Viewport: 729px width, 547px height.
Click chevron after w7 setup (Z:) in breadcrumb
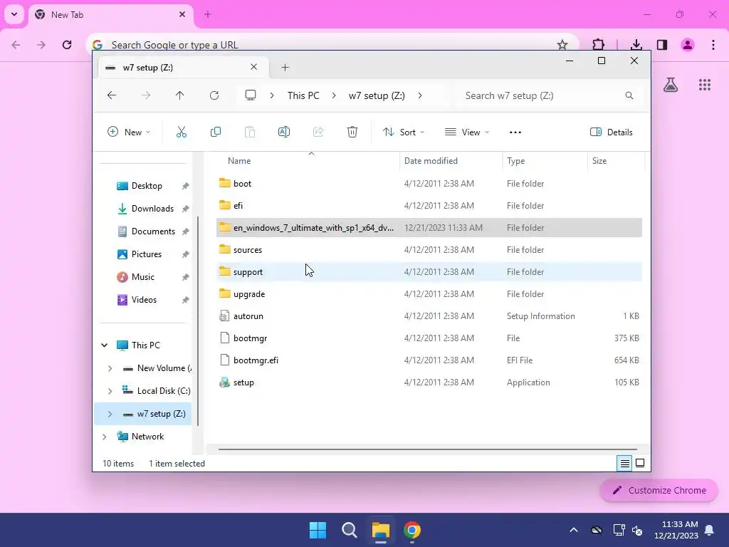tap(420, 95)
